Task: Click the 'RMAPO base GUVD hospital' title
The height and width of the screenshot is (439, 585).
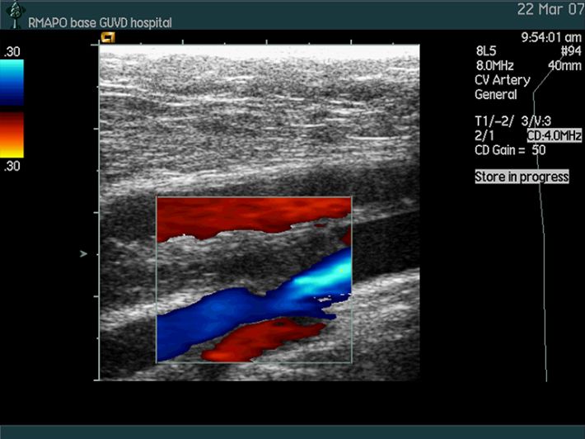Action: (100, 23)
